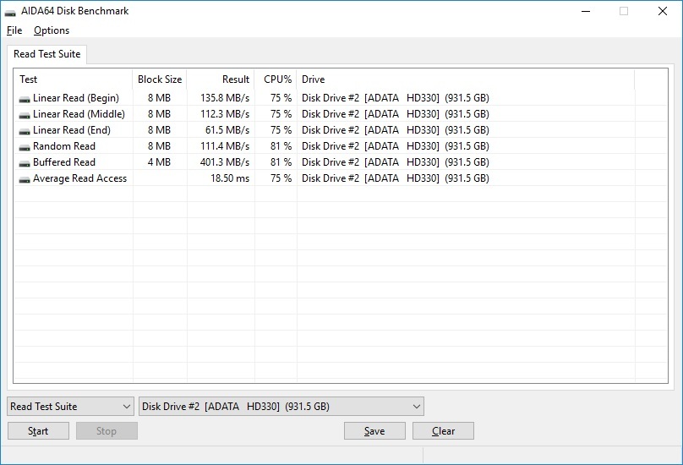Expand the Read Test Suite dropdown
This screenshot has width=683, height=465.
pyautogui.click(x=70, y=407)
